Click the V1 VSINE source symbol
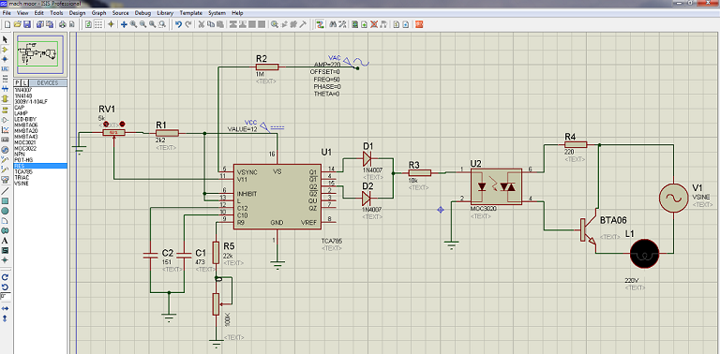This screenshot has width=720, height=354. 673,199
